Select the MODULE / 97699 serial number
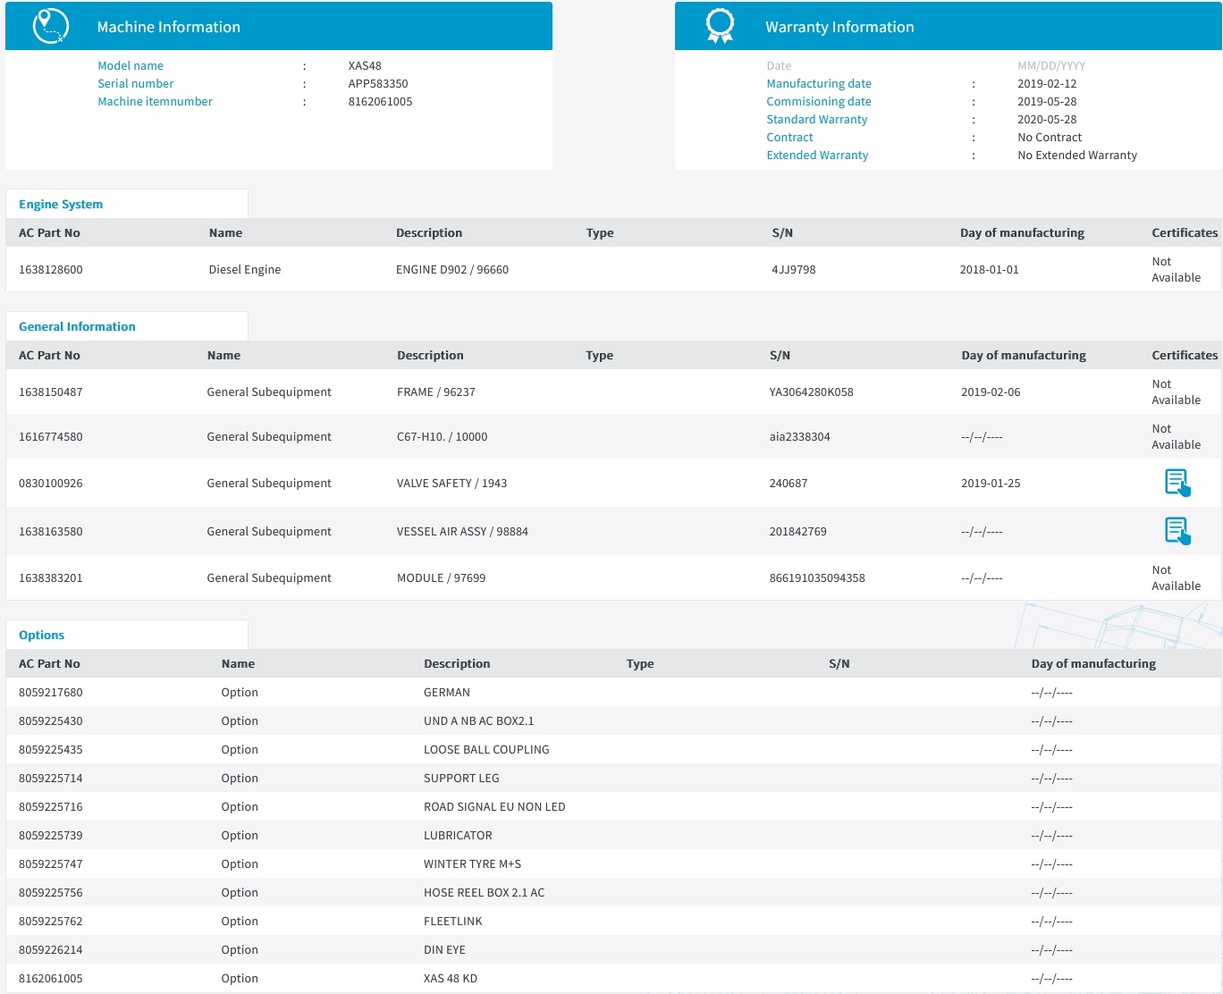Screen dimensions: 1223x994 [817, 577]
